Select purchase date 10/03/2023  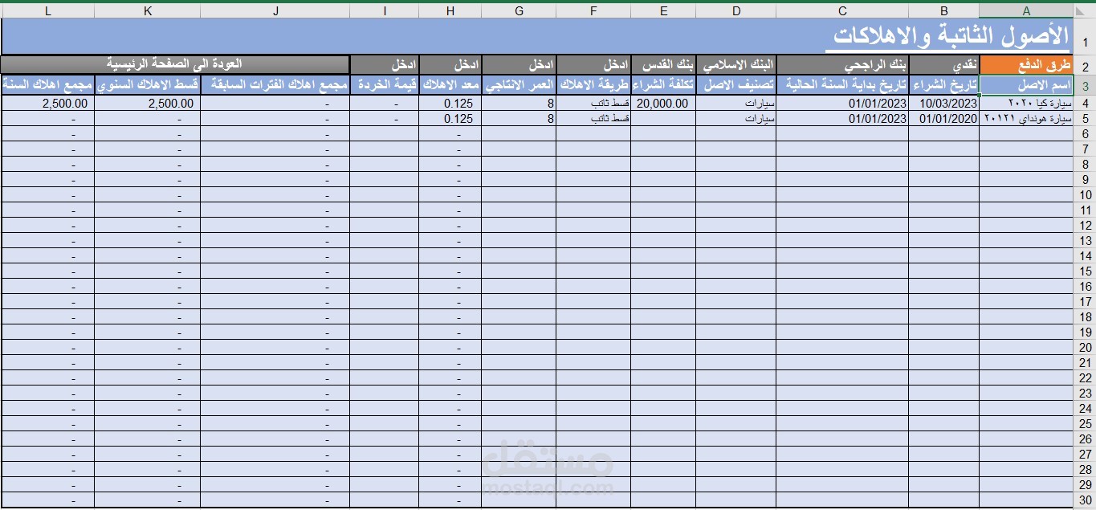point(943,103)
